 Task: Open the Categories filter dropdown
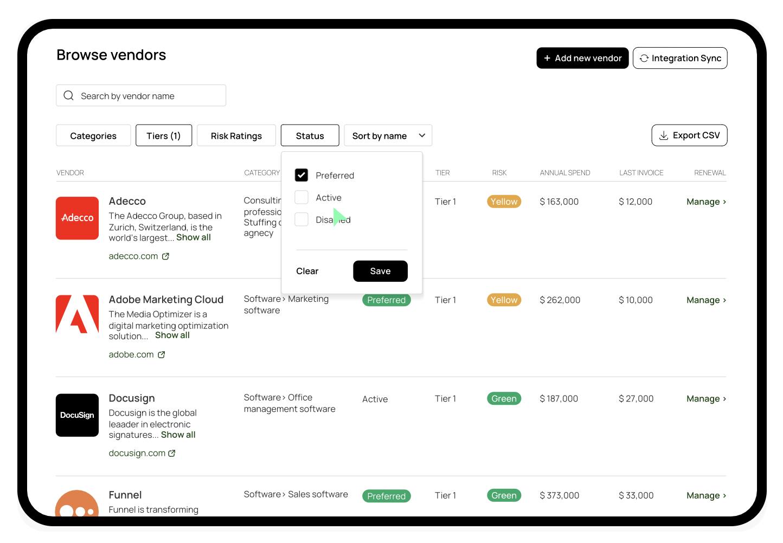pyautogui.click(x=93, y=135)
